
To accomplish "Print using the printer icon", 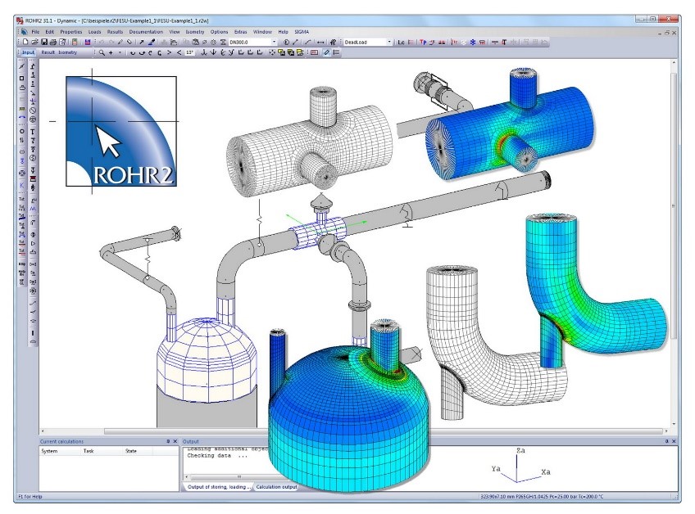I will pos(52,42).
